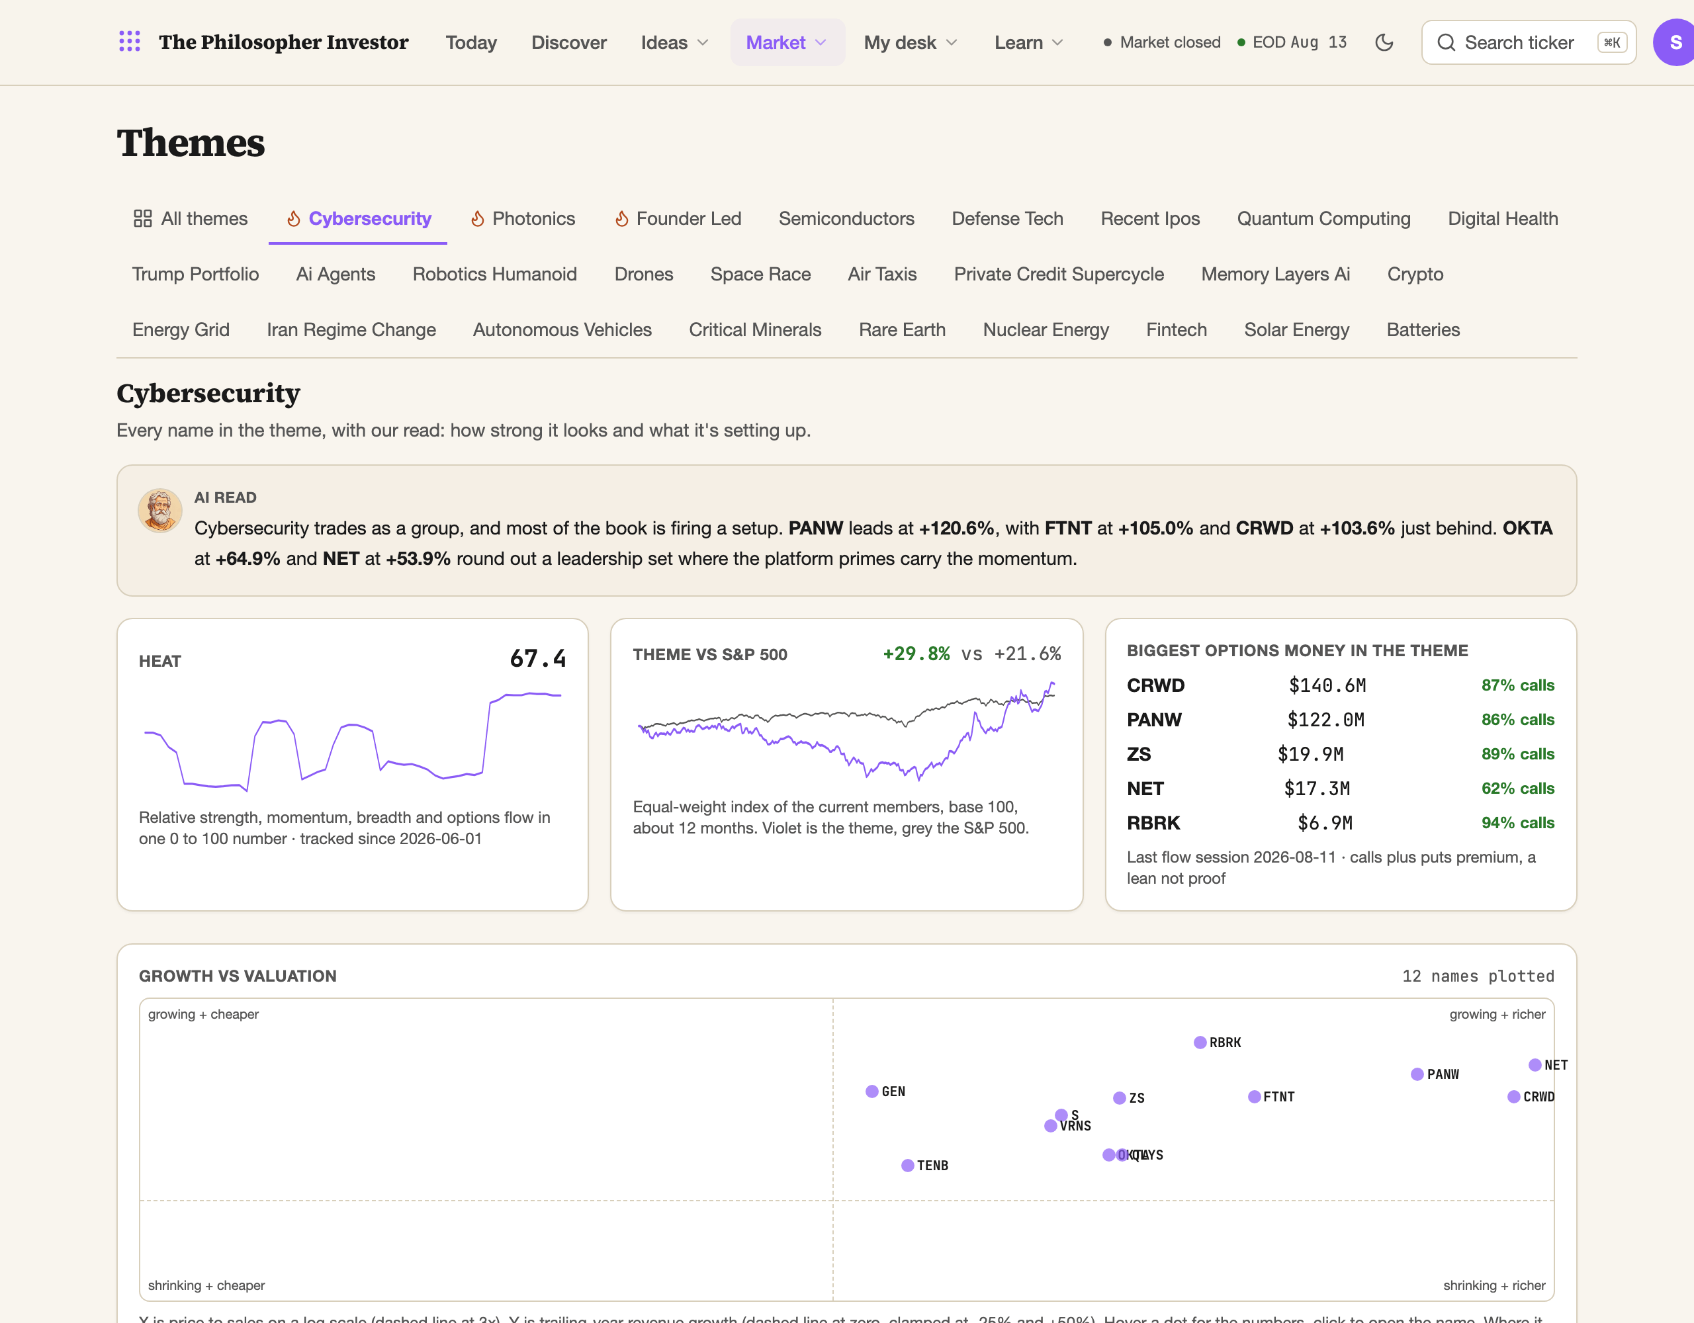1694x1323 pixels.
Task: Select the Space Race theme
Action: (x=760, y=274)
